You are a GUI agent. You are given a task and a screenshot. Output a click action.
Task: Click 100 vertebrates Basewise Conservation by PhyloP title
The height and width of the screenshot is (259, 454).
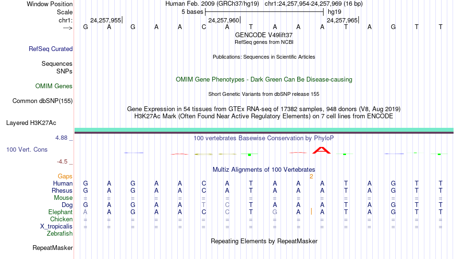[264, 138]
